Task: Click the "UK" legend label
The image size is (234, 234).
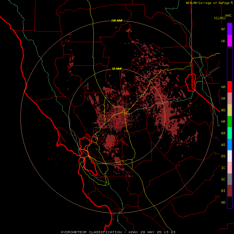Action: tap(223, 41)
